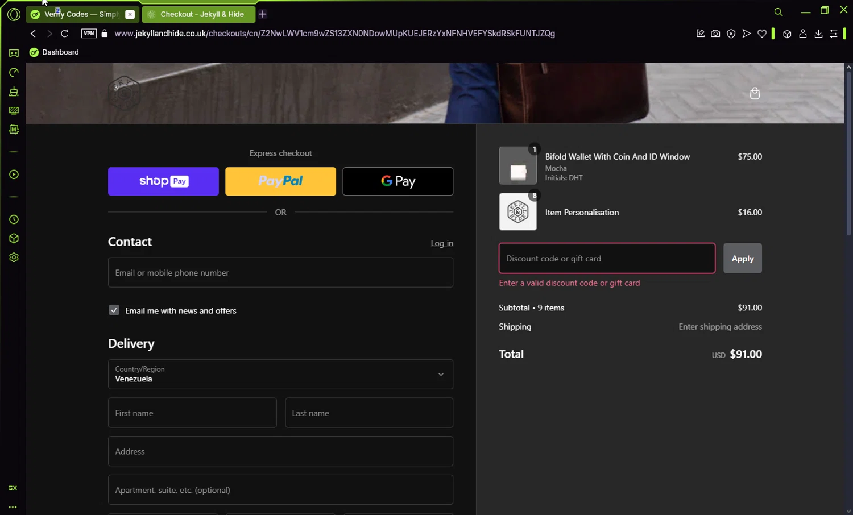Open the Dashboard bookmark

coord(55,52)
